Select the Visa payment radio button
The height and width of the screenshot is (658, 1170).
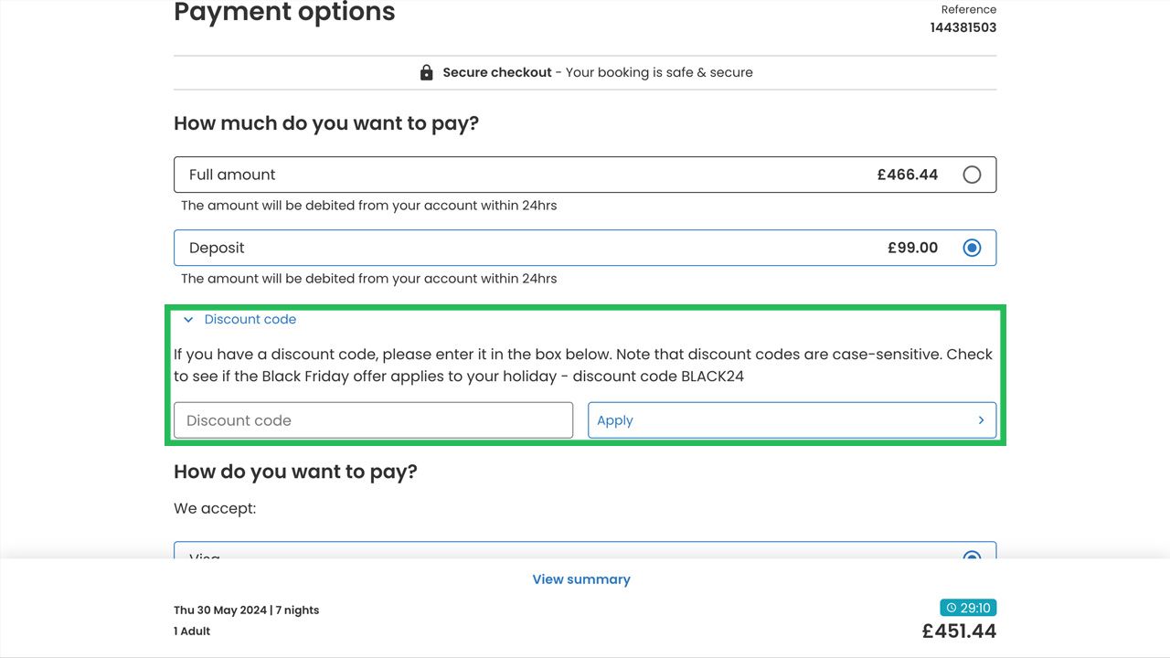[972, 557]
